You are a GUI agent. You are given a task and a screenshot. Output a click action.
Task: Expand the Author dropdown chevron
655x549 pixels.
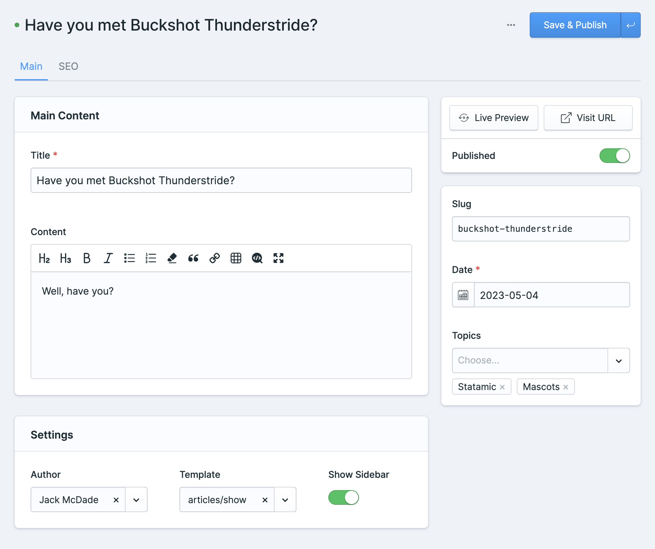coord(136,500)
